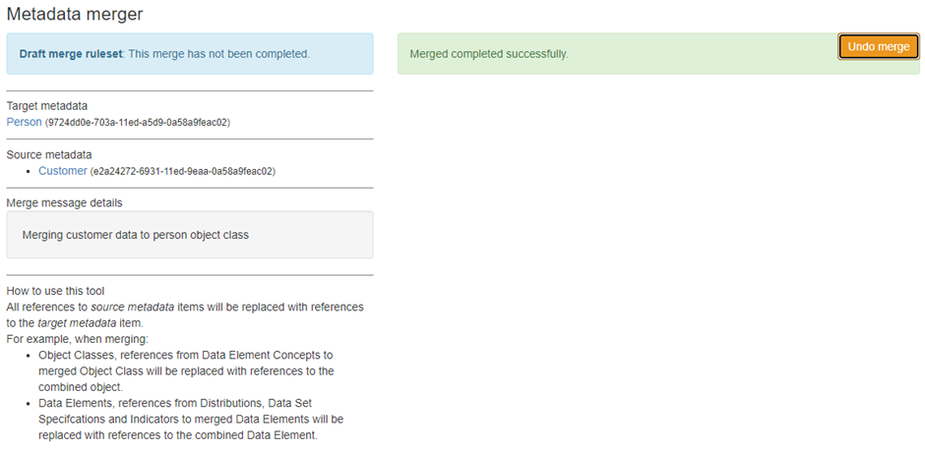Click the Metadata merger page heading

[x=75, y=14]
